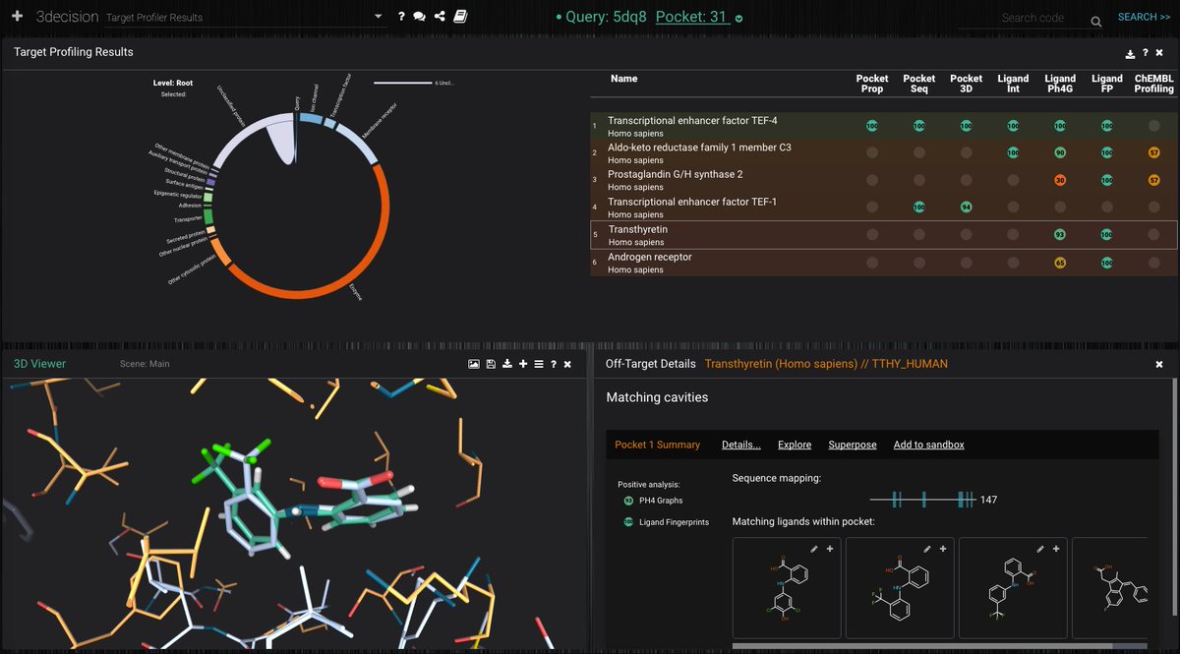Expand the Target Profiler Results dropdown arrow
The width and height of the screenshot is (1180, 654).
(380, 17)
